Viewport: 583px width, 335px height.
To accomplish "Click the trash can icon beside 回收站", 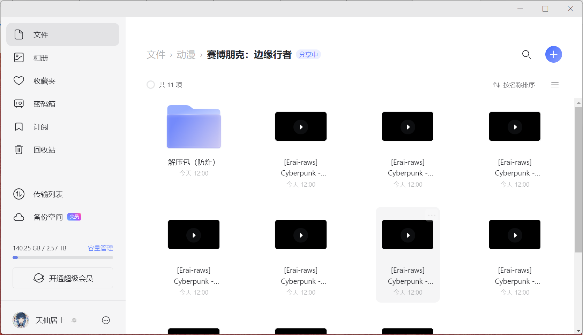I will (19, 150).
